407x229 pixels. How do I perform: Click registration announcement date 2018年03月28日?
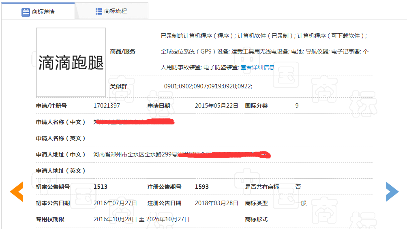click(x=216, y=203)
